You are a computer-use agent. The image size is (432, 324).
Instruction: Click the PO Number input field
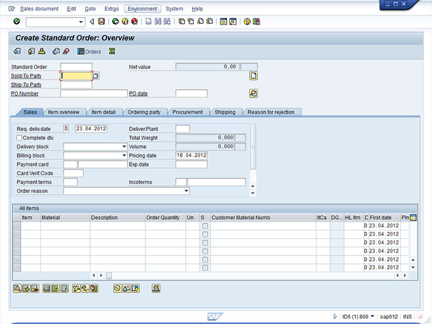pos(94,94)
